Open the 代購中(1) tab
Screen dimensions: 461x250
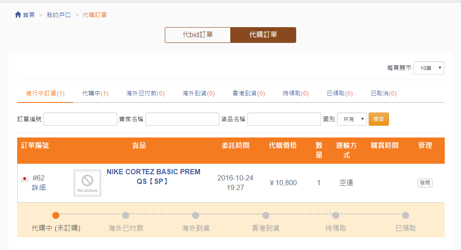(x=95, y=93)
